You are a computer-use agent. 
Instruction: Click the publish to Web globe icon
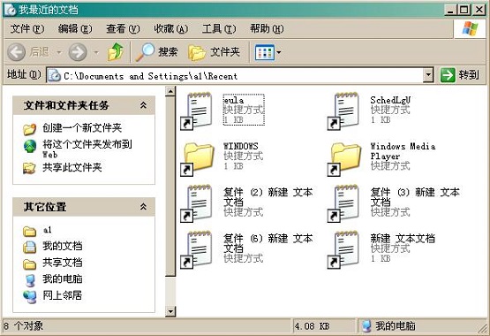click(x=30, y=146)
